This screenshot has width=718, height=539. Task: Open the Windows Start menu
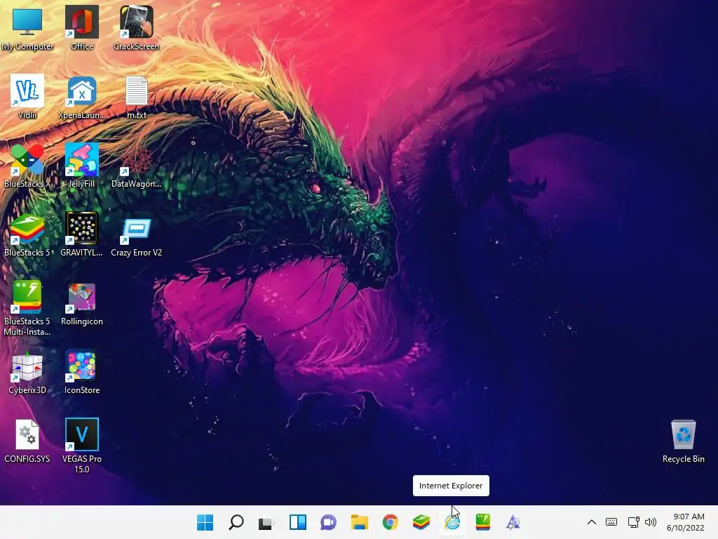coord(205,522)
